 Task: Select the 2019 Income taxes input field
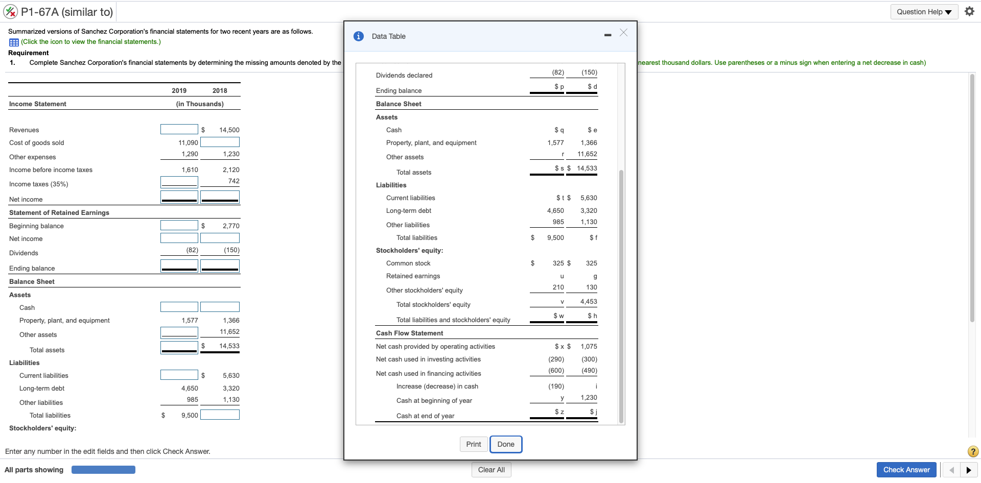(x=179, y=182)
